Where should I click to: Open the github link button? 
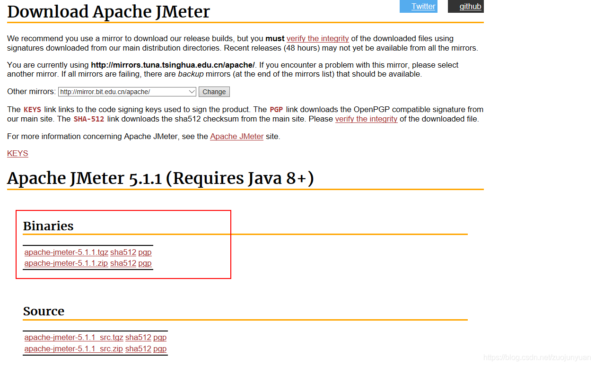point(465,6)
